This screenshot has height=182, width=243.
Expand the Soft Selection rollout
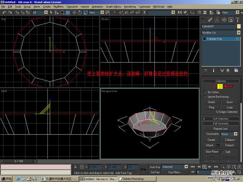221,119
